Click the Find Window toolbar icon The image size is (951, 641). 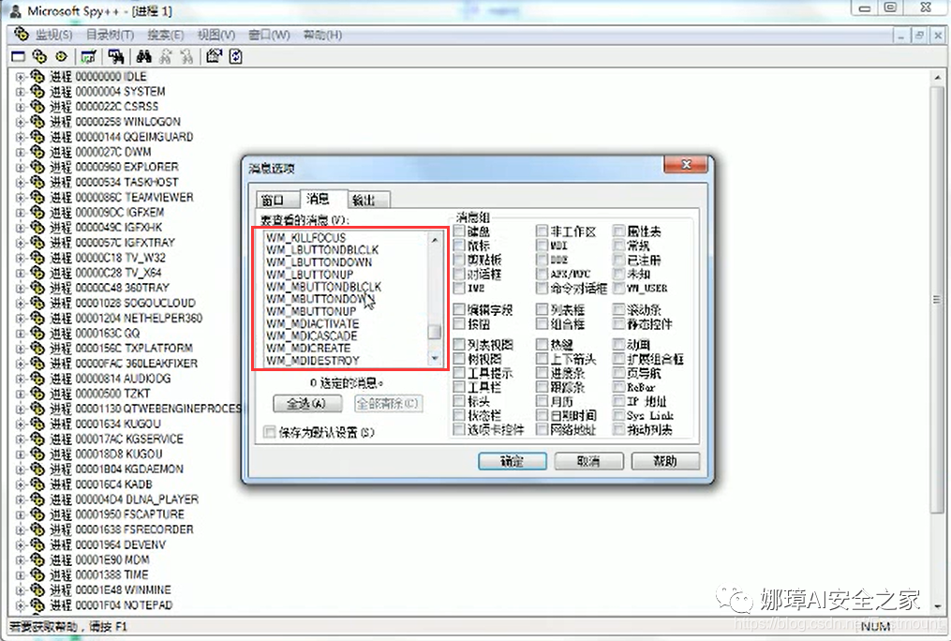coord(116,57)
